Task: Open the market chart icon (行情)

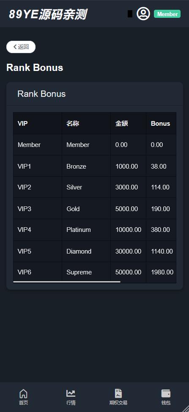Action: pyautogui.click(x=71, y=393)
